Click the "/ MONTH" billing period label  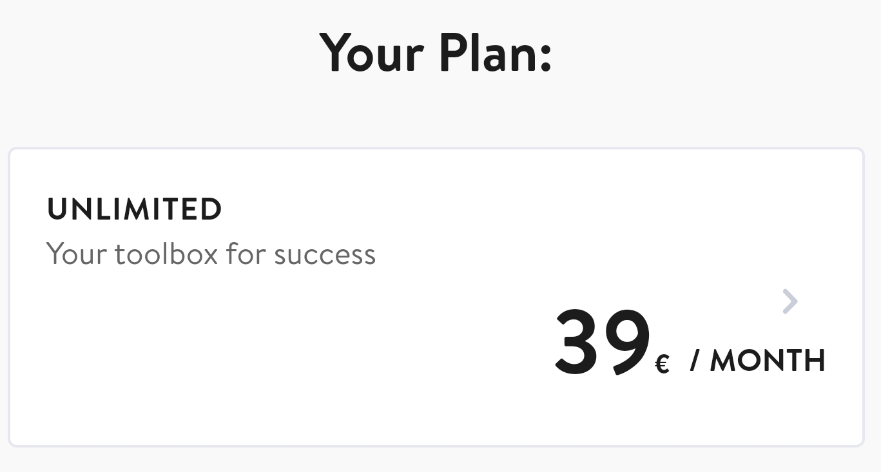point(757,361)
